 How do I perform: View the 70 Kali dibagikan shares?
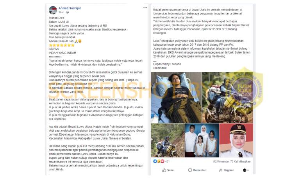coord(240,161)
